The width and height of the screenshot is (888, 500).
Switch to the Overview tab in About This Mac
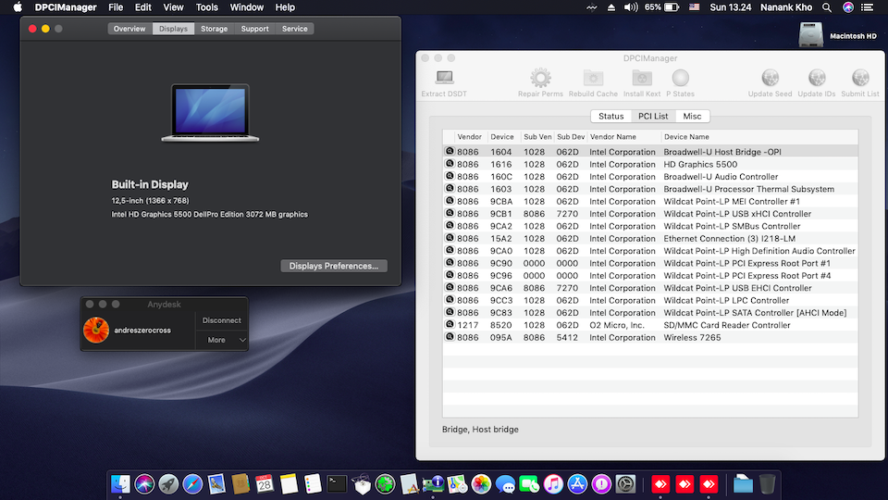[x=129, y=29]
